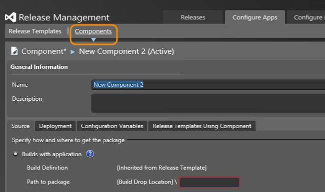The height and width of the screenshot is (192, 325).
Task: Click Specify how and where text
Action: [68, 140]
